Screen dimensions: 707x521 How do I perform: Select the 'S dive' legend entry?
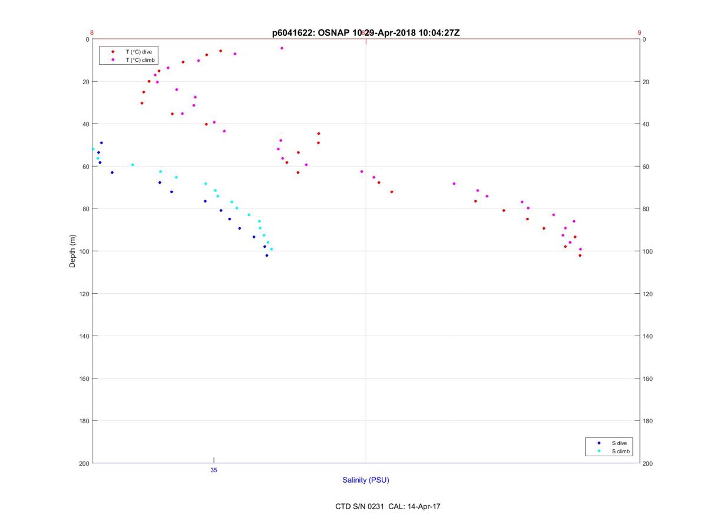(619, 443)
